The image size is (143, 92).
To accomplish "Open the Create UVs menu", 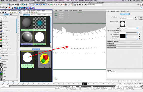I will tap(73, 0).
